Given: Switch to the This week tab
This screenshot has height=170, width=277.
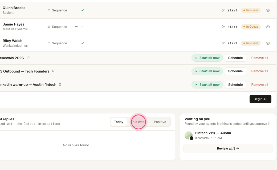Looking at the screenshot, I should click(138, 122).
